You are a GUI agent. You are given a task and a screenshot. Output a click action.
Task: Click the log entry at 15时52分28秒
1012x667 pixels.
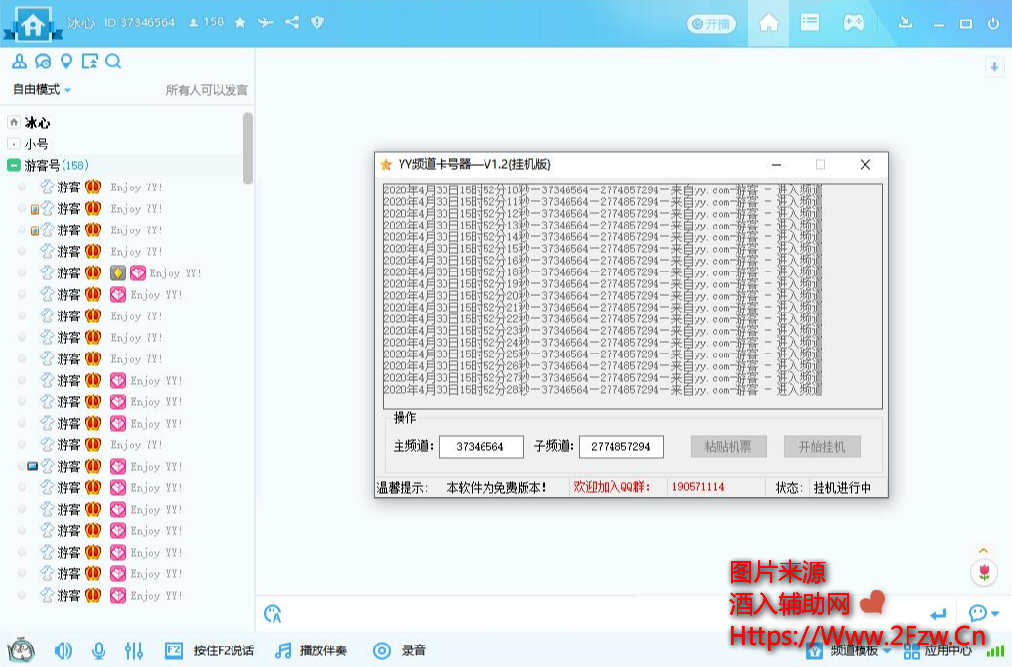pyautogui.click(x=603, y=390)
